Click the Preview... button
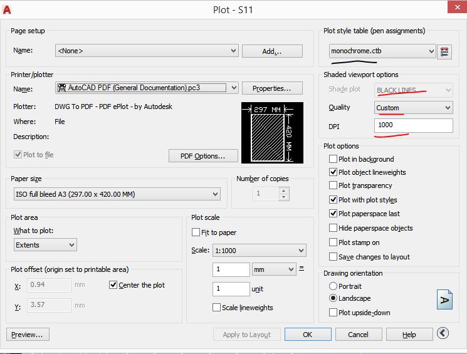 [28, 335]
